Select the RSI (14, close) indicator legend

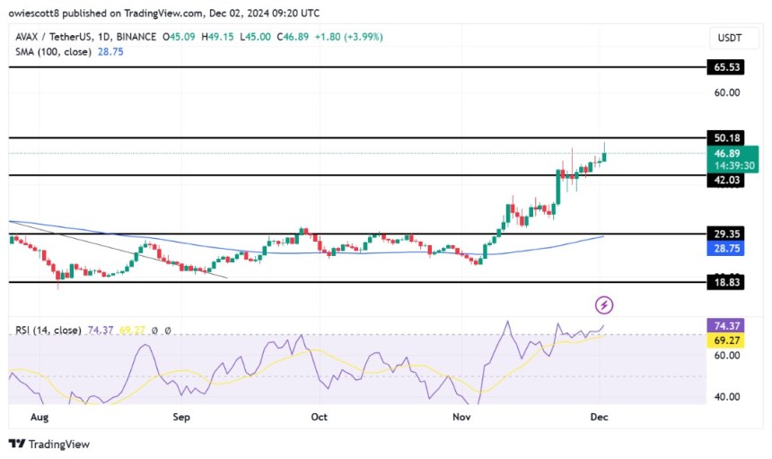point(48,330)
